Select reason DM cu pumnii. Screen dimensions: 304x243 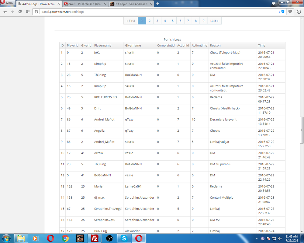pyautogui.click(x=220, y=164)
